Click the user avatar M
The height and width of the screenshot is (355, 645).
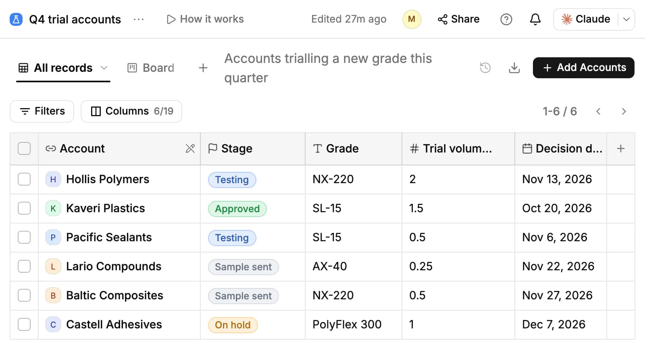click(412, 19)
